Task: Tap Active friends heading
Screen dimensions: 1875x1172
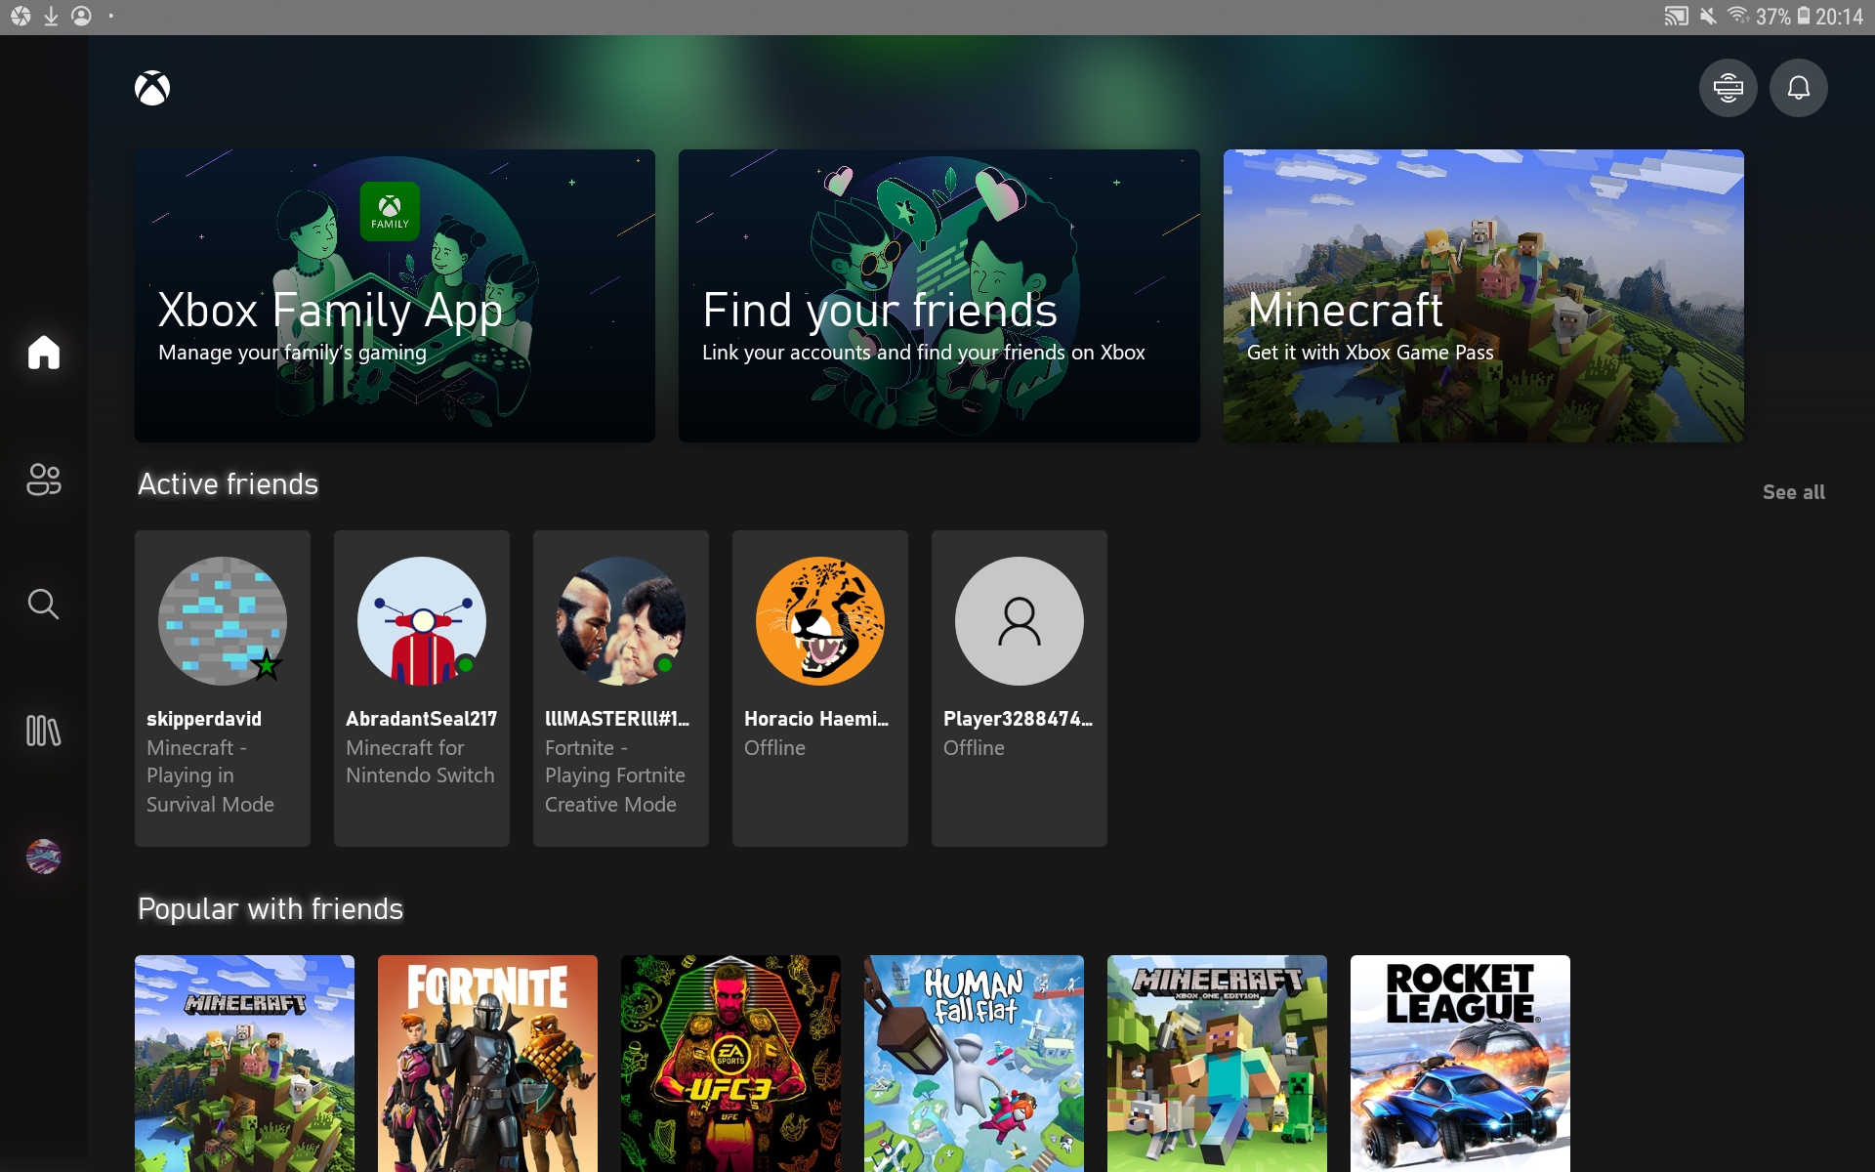Action: [x=228, y=484]
